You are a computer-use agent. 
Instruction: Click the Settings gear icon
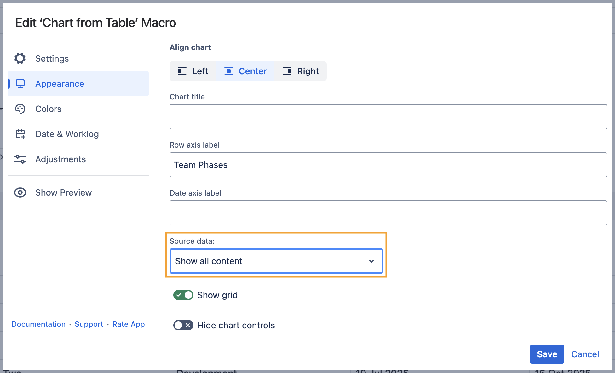tap(20, 58)
